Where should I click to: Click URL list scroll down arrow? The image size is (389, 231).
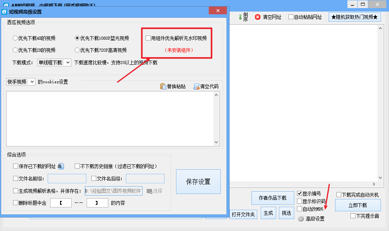[380, 178]
